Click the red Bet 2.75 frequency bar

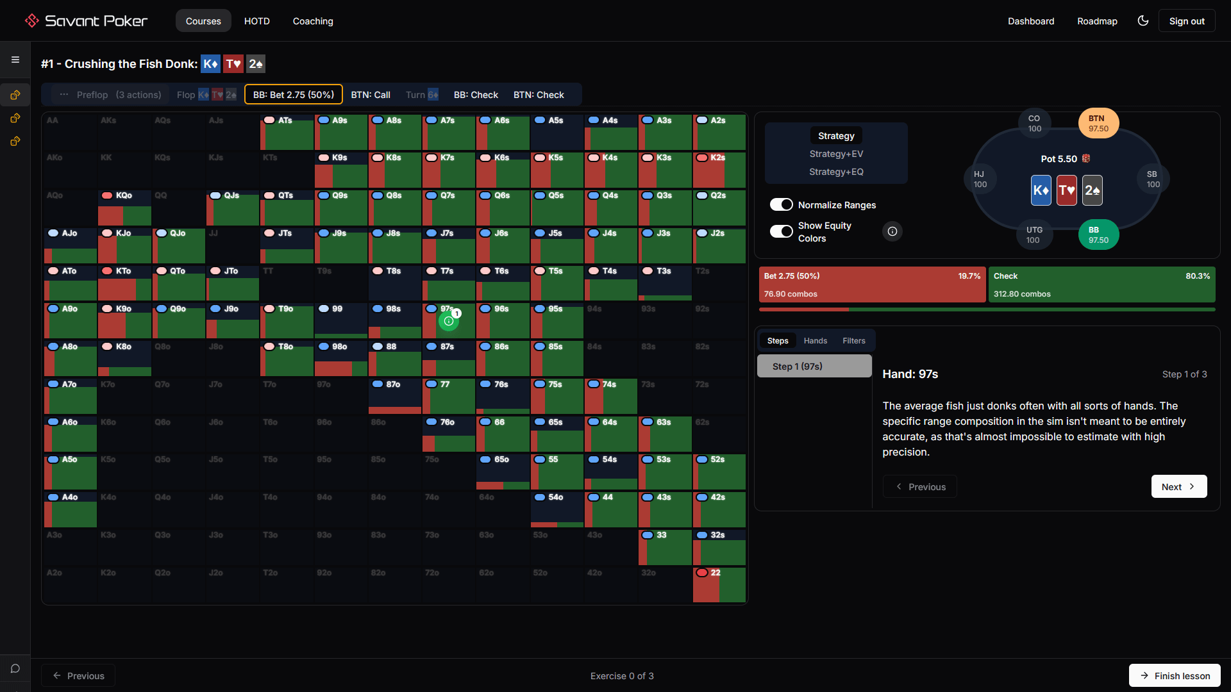pos(871,284)
